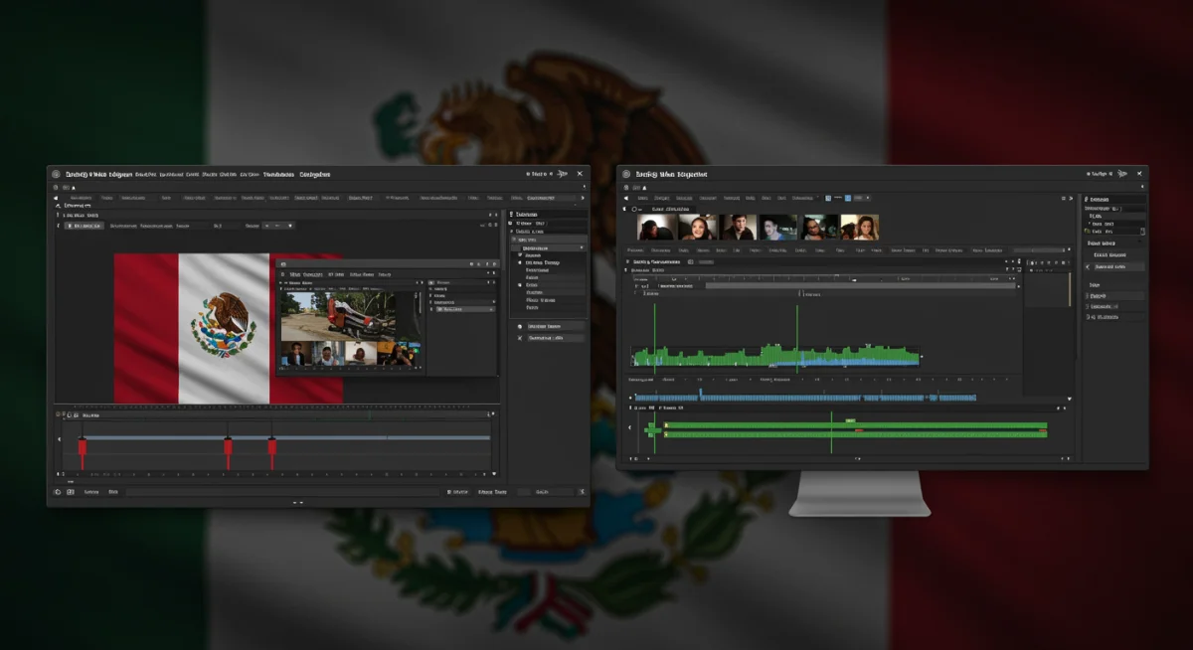Click the green and blue waveform in right window
The width and height of the screenshot is (1193, 650).
pos(776,357)
